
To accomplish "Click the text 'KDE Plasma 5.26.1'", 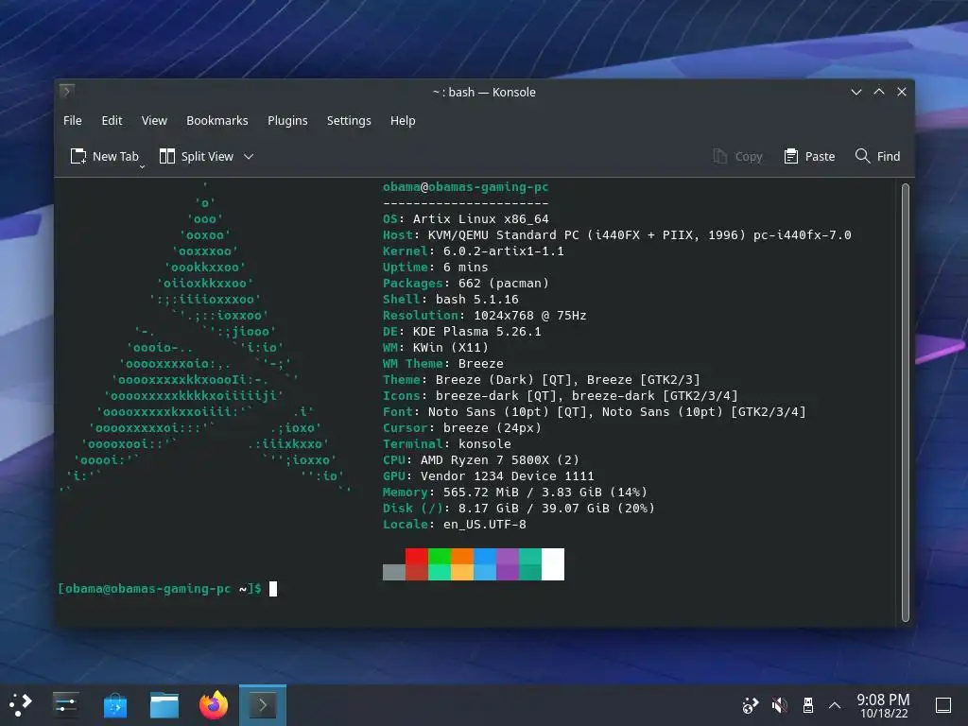I will 477,332.
